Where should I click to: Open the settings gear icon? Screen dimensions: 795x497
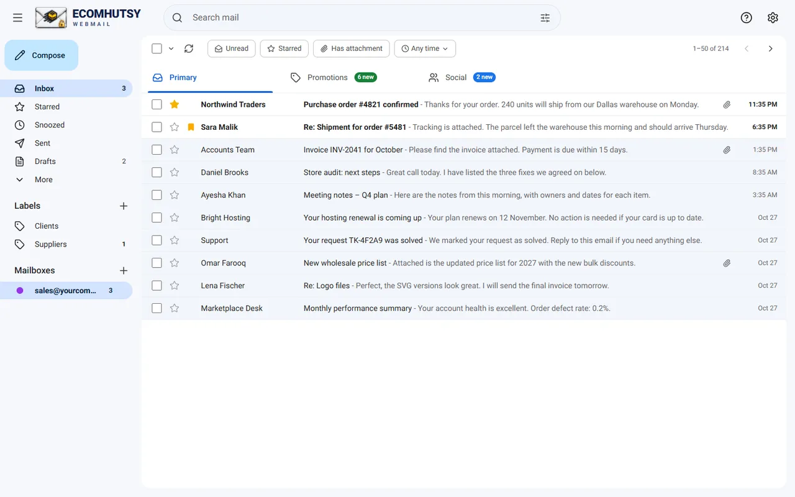(x=773, y=18)
